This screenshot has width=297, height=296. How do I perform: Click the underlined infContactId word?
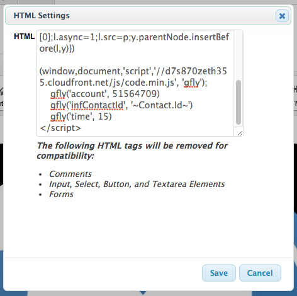tap(98, 105)
